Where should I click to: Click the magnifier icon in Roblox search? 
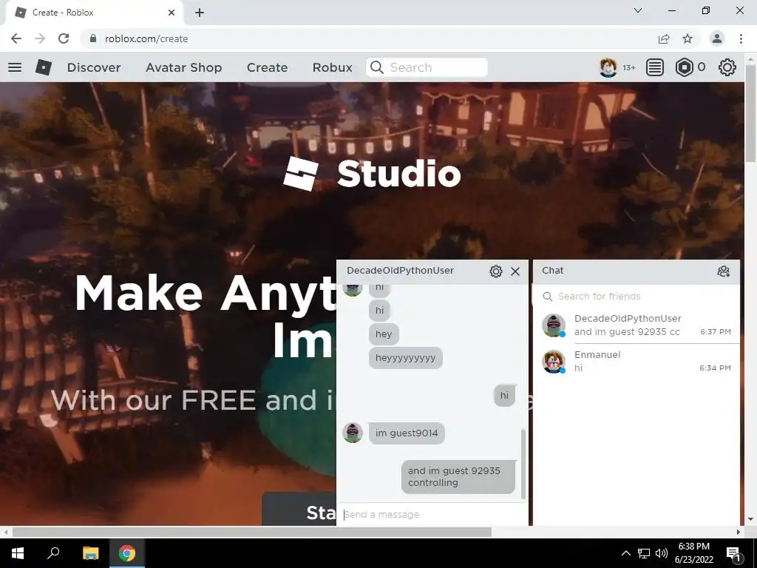[376, 67]
